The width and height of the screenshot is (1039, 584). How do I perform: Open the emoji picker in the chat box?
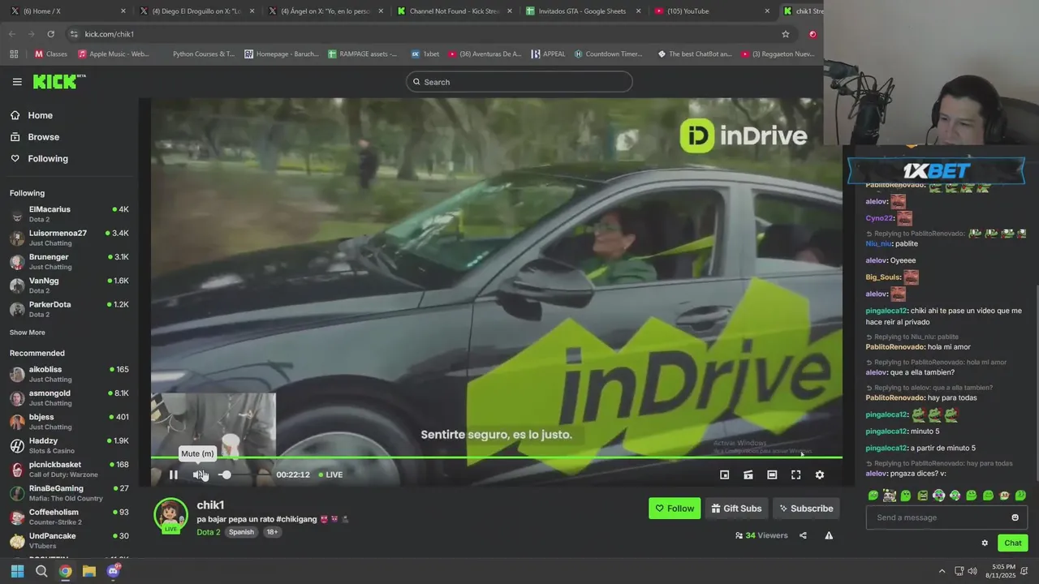[1015, 517]
